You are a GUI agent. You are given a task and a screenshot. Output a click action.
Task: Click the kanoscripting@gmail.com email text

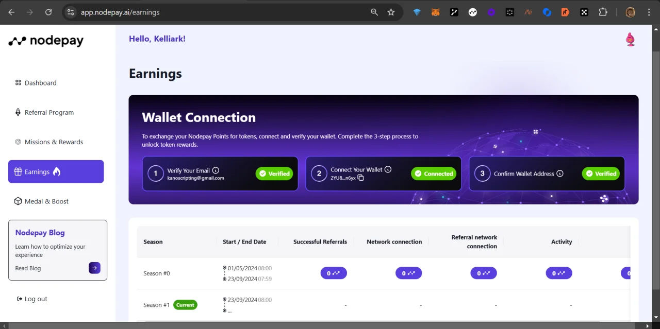196,178
